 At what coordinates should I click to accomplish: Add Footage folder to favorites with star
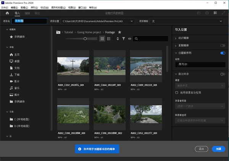(119, 32)
